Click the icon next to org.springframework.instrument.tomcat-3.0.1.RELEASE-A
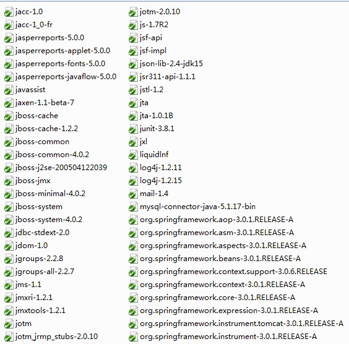This screenshot has width=349, height=344. 133,324
